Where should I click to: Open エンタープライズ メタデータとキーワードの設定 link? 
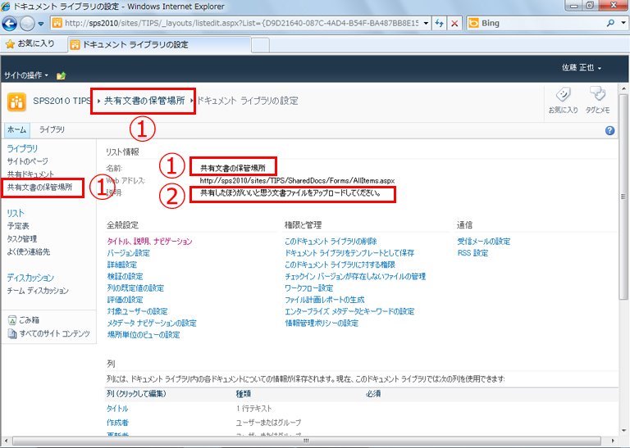(x=349, y=311)
